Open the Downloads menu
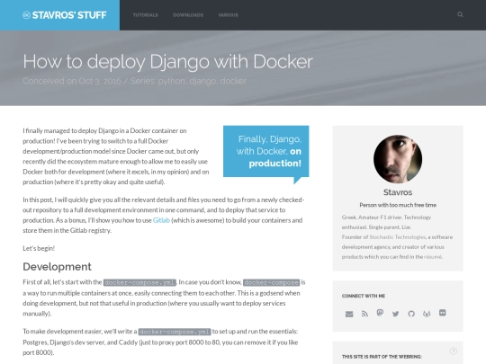486x364 pixels. 188,15
